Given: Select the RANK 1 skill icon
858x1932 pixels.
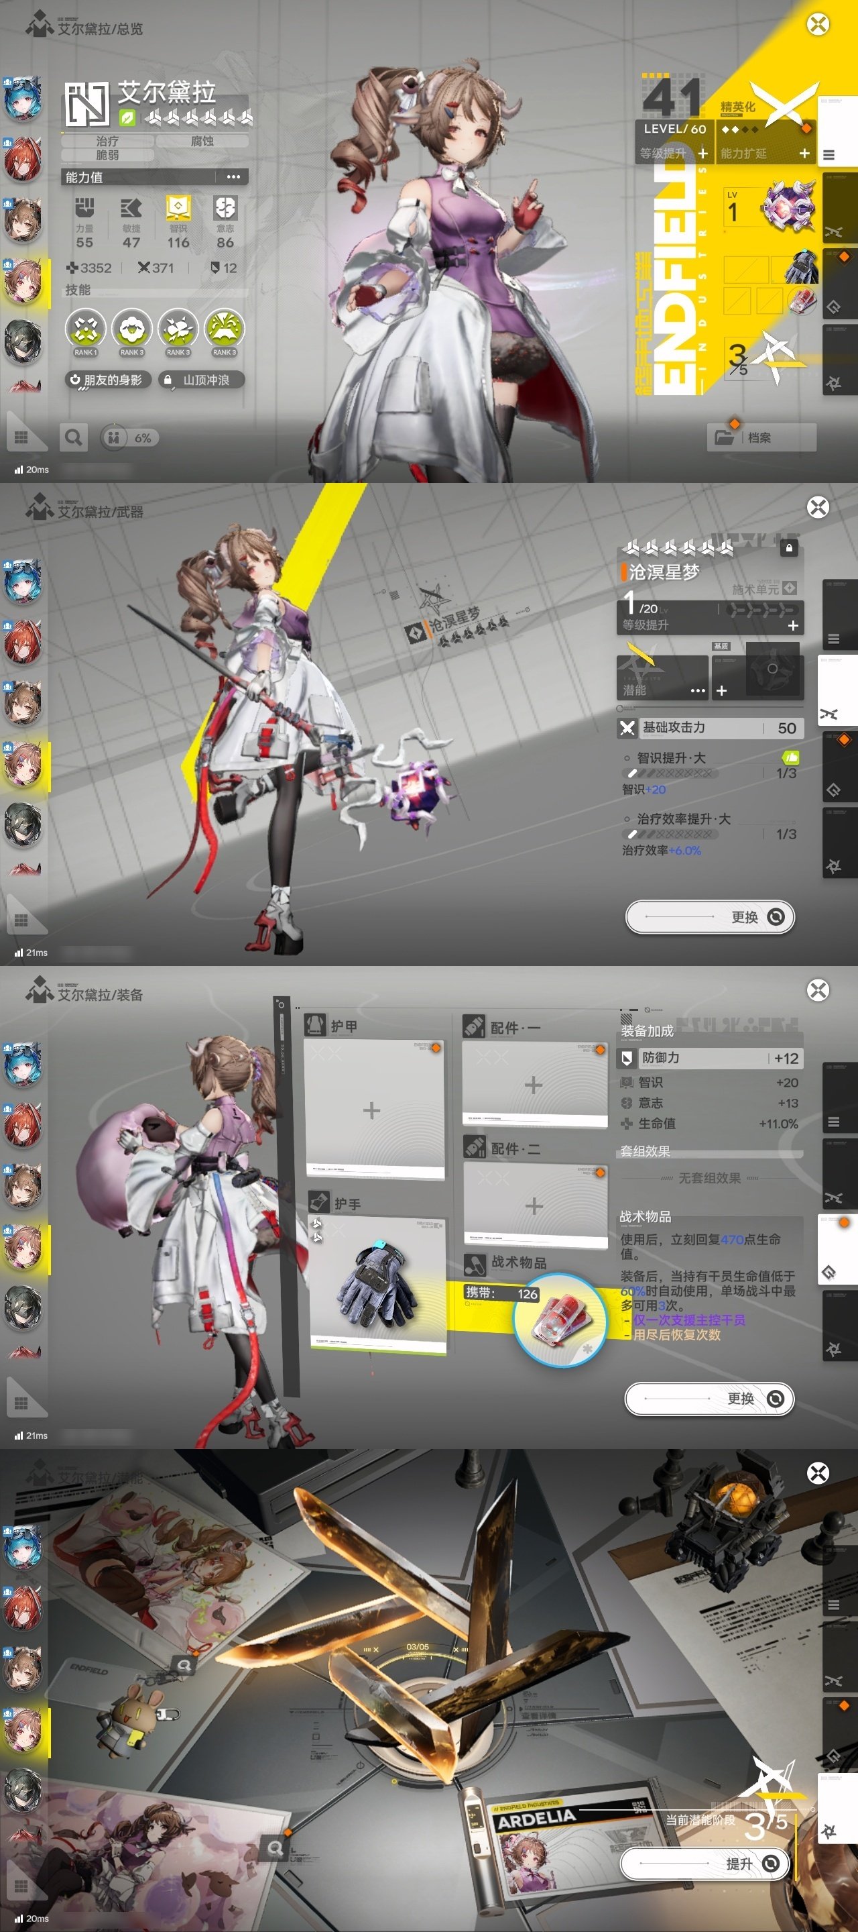Looking at the screenshot, I should [85, 330].
